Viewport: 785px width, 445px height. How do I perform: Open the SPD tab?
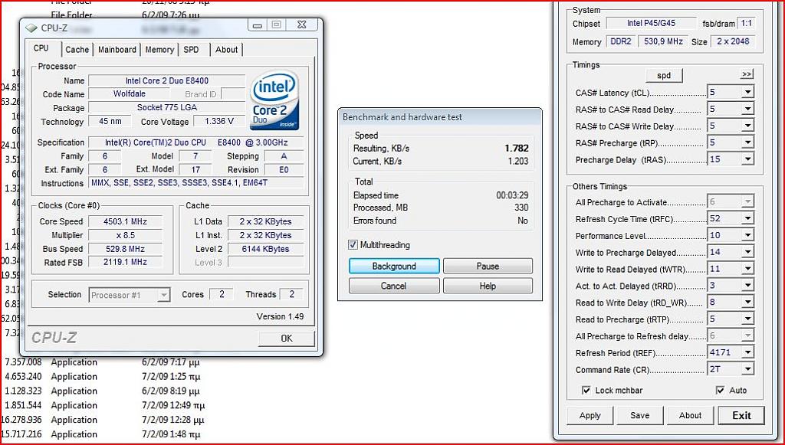191,50
